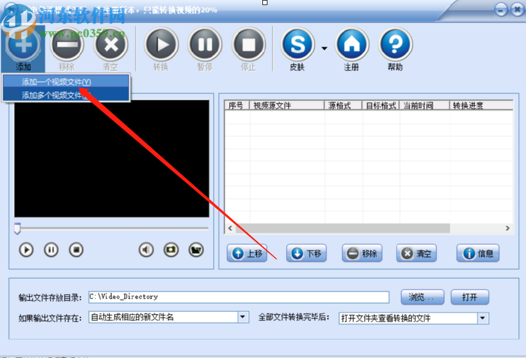This screenshot has height=358, width=526.
Task: Click the 视频源文件 column header
Action: (287, 105)
